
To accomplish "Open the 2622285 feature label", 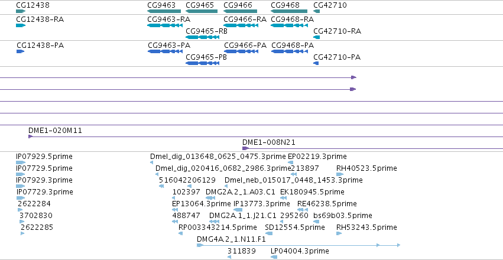I will pyautogui.click(x=37, y=227).
